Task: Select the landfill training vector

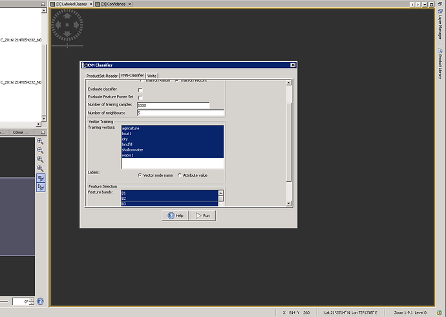Action: (173, 144)
